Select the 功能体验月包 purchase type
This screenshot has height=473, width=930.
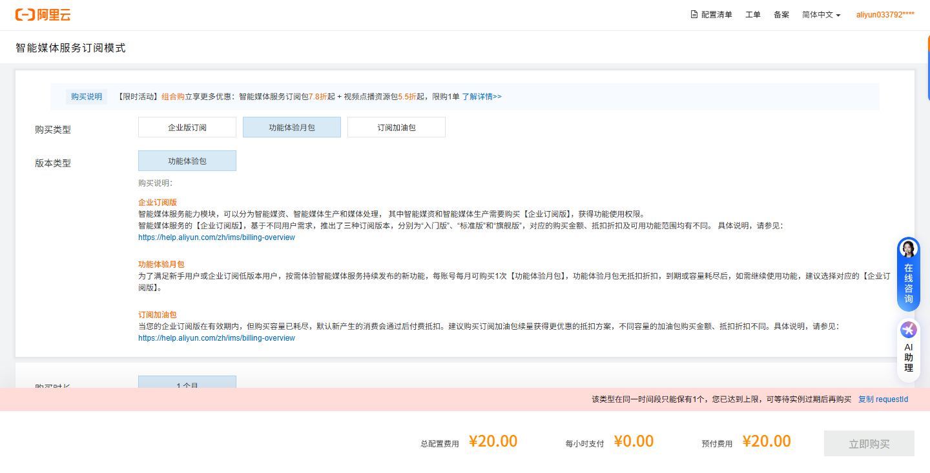[292, 127]
